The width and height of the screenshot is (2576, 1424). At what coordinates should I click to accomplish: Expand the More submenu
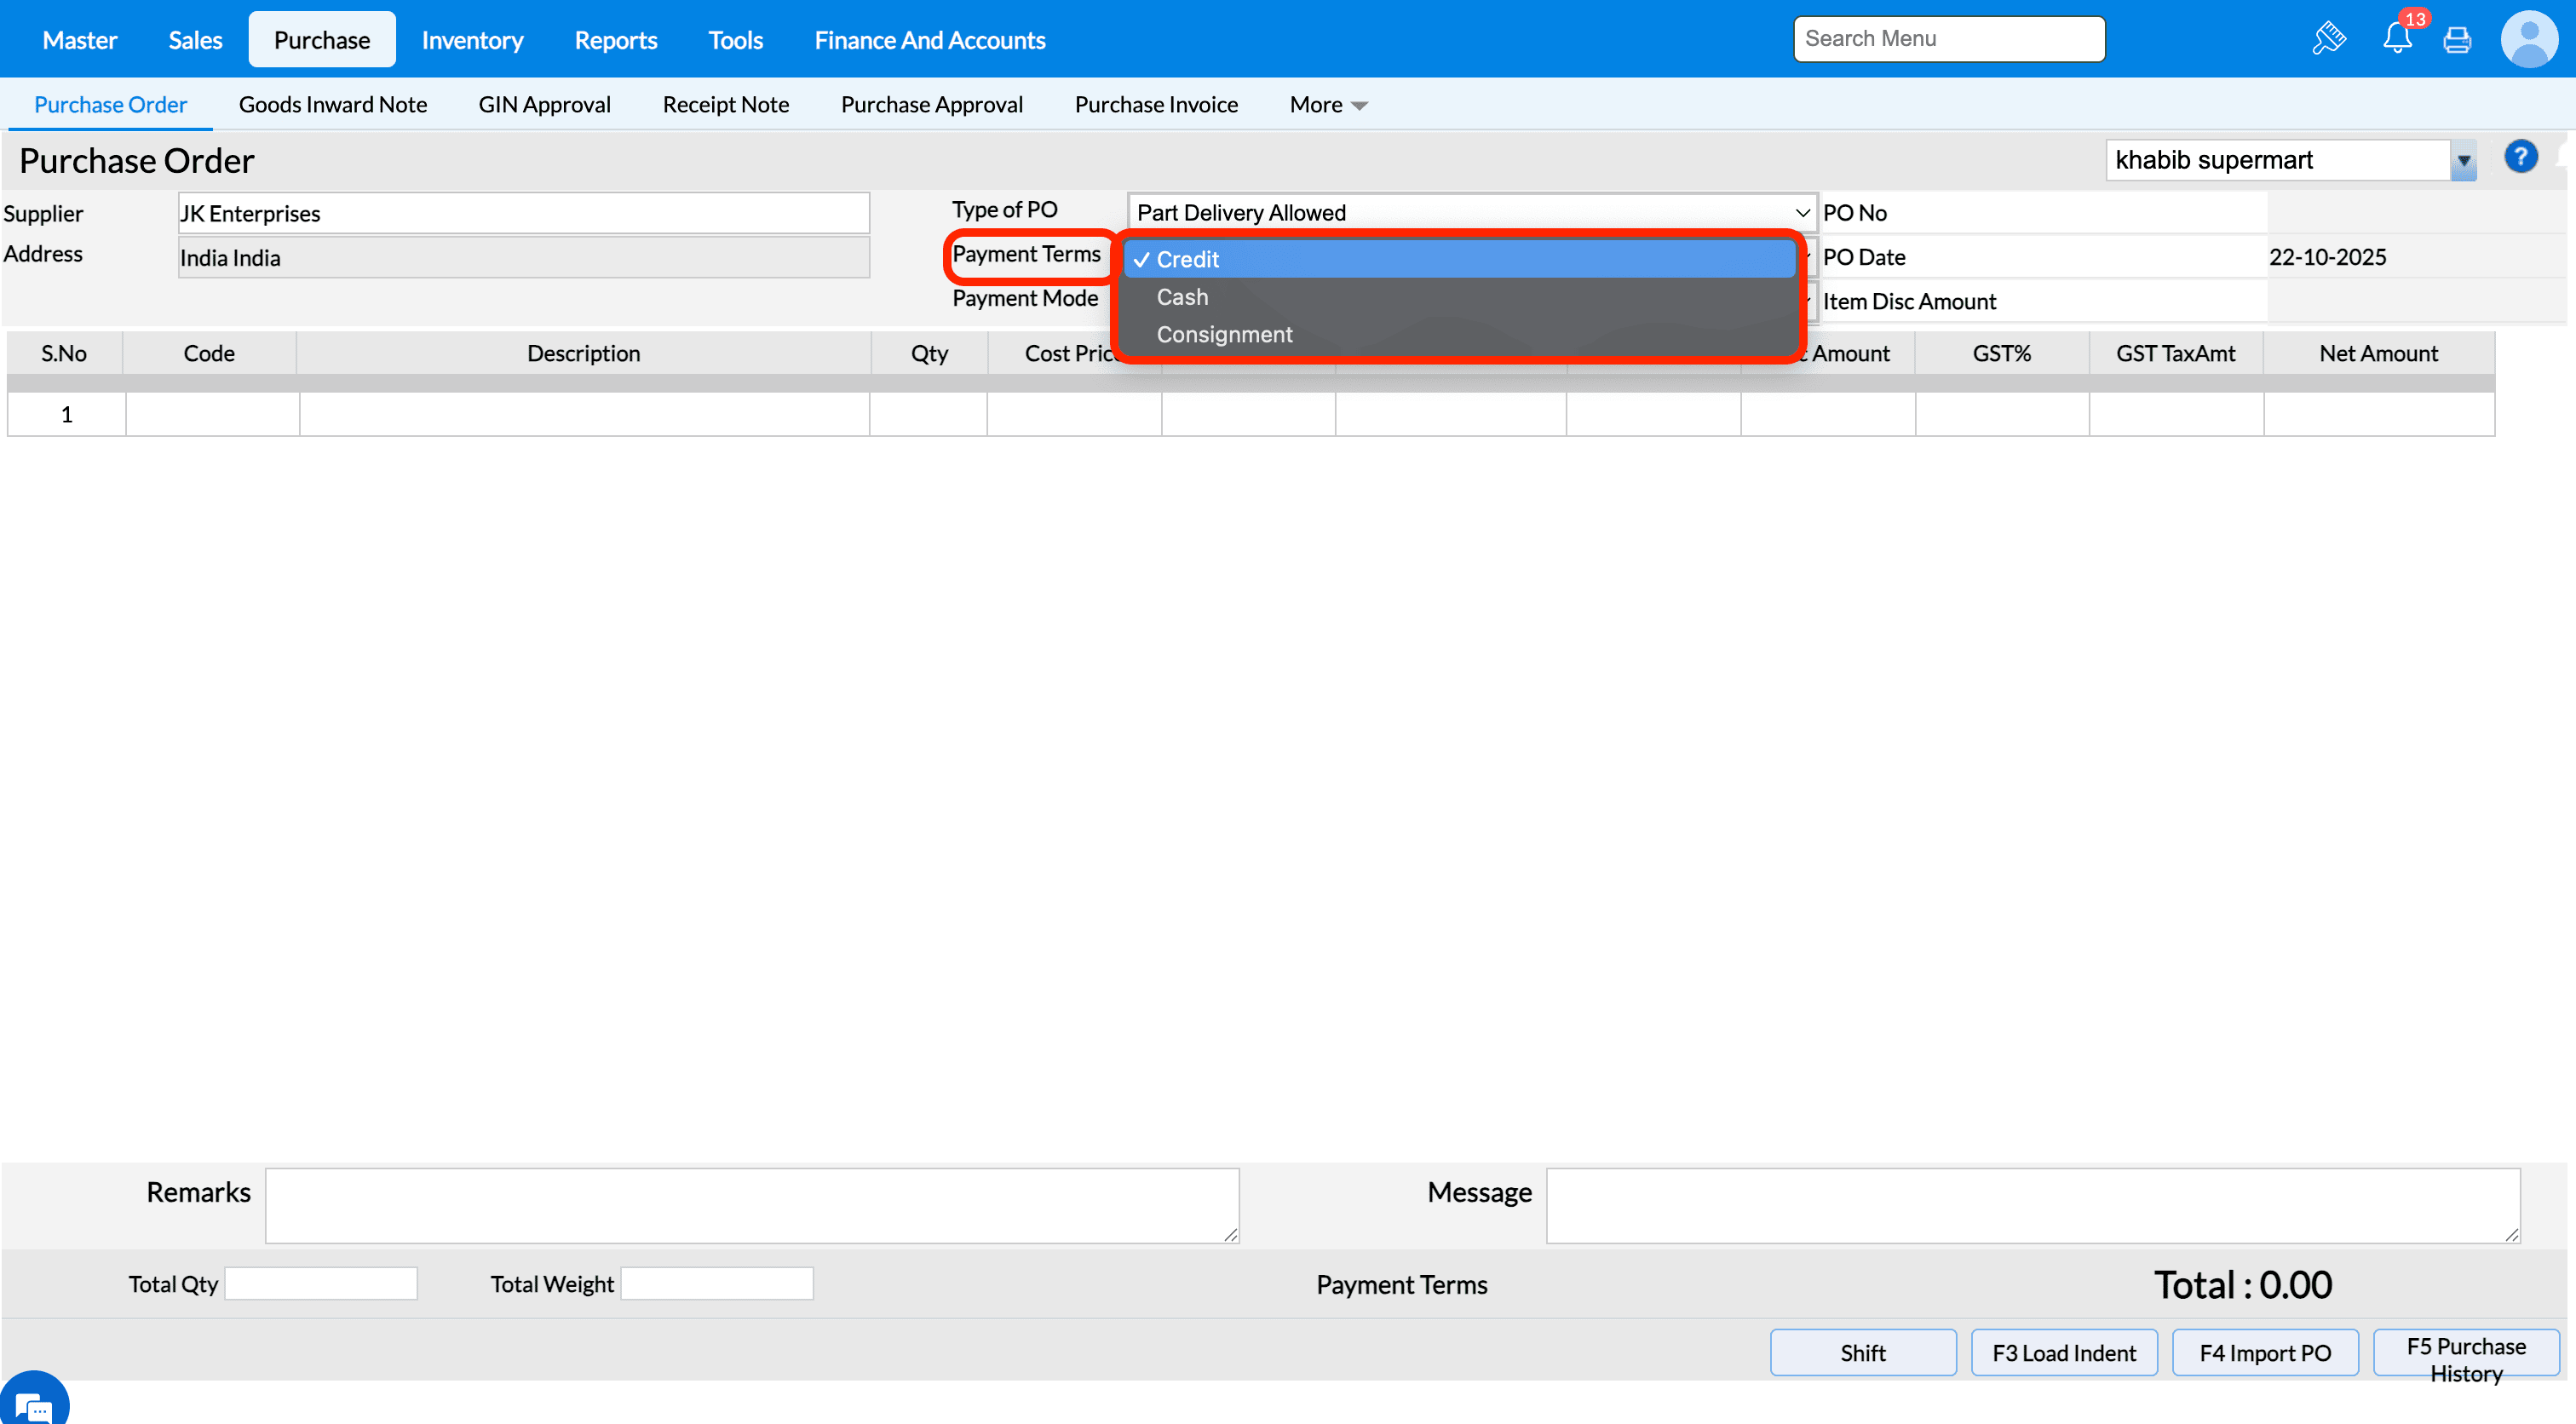[x=1327, y=105]
